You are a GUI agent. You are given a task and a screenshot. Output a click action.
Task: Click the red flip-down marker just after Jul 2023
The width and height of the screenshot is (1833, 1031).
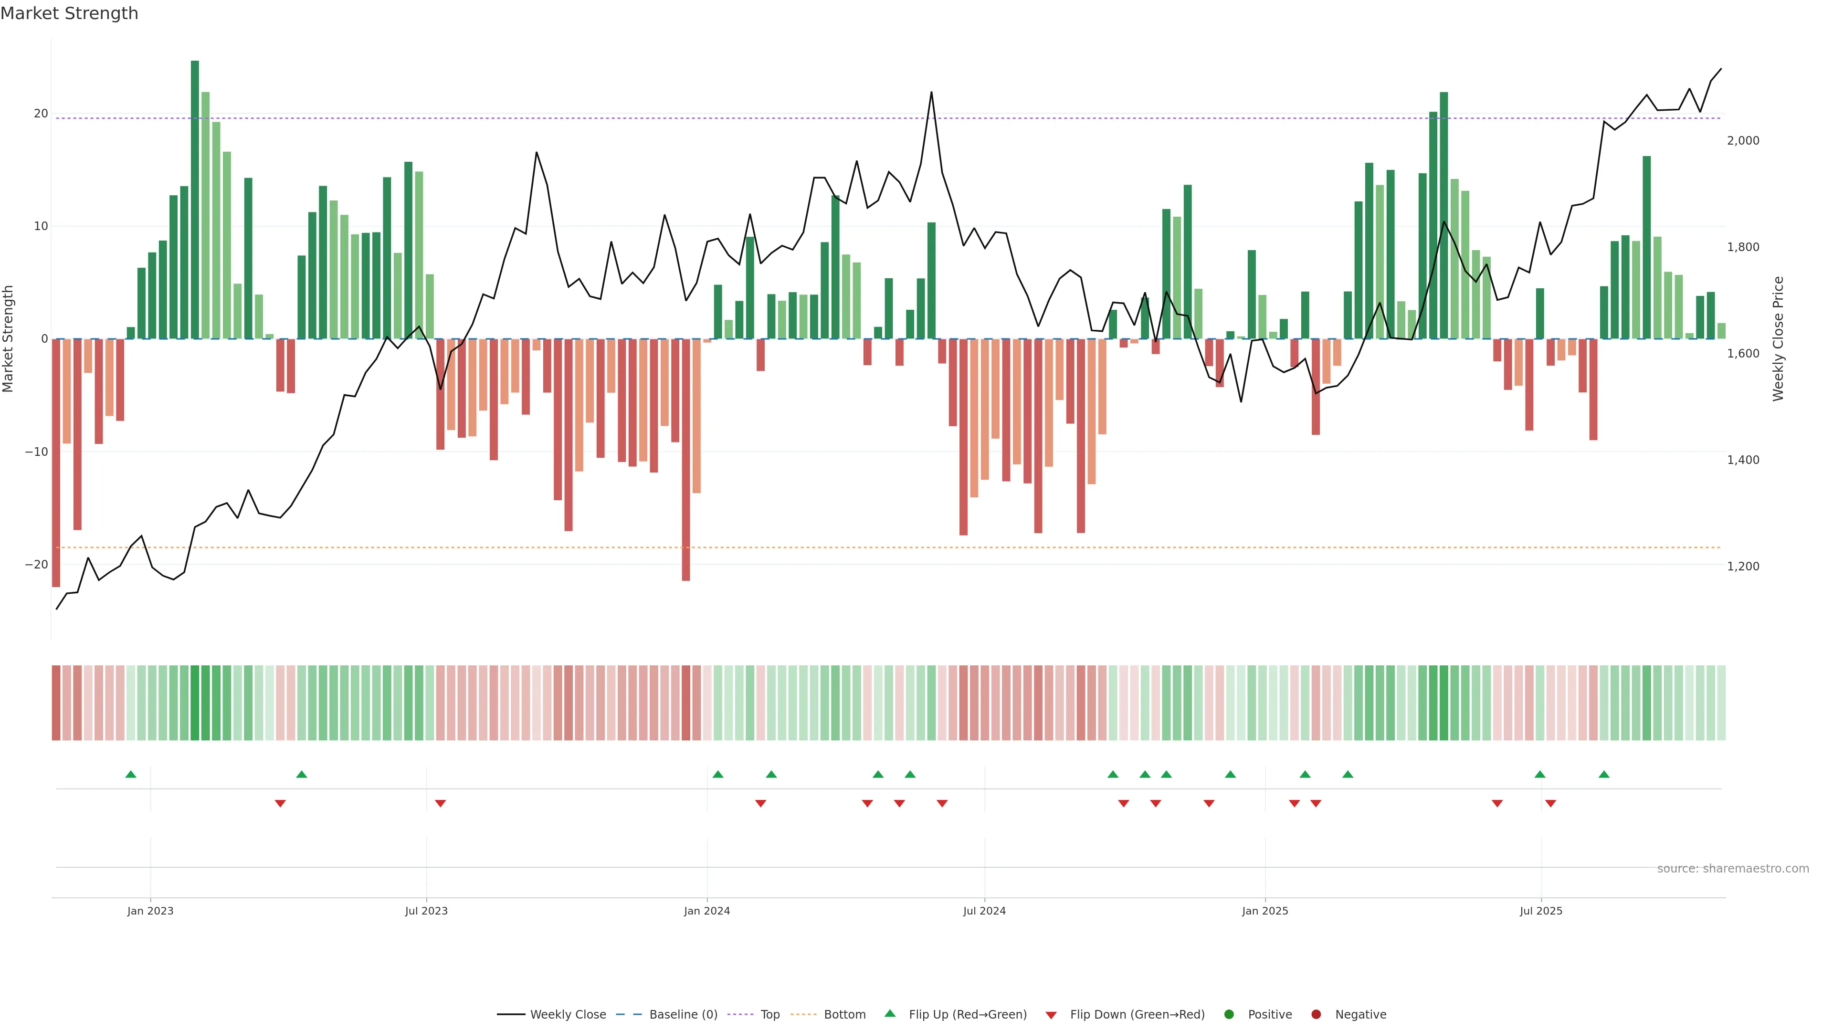click(x=441, y=803)
